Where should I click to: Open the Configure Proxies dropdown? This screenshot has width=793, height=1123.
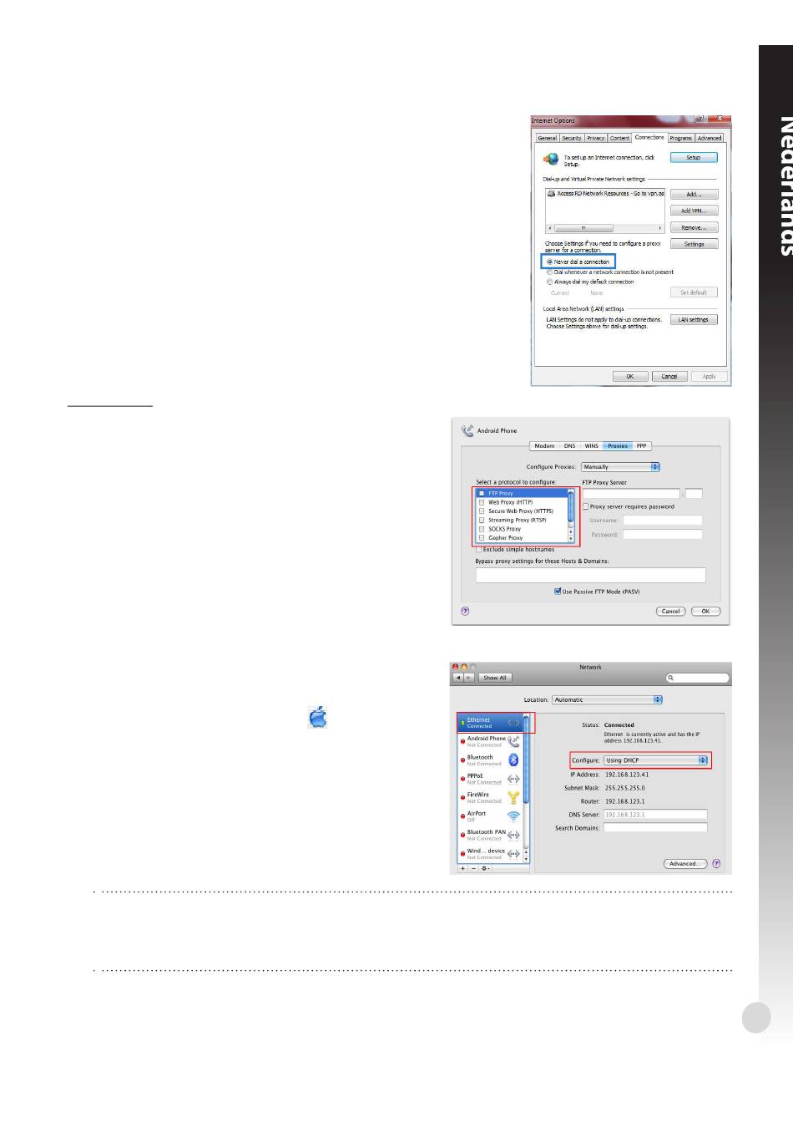click(x=621, y=467)
